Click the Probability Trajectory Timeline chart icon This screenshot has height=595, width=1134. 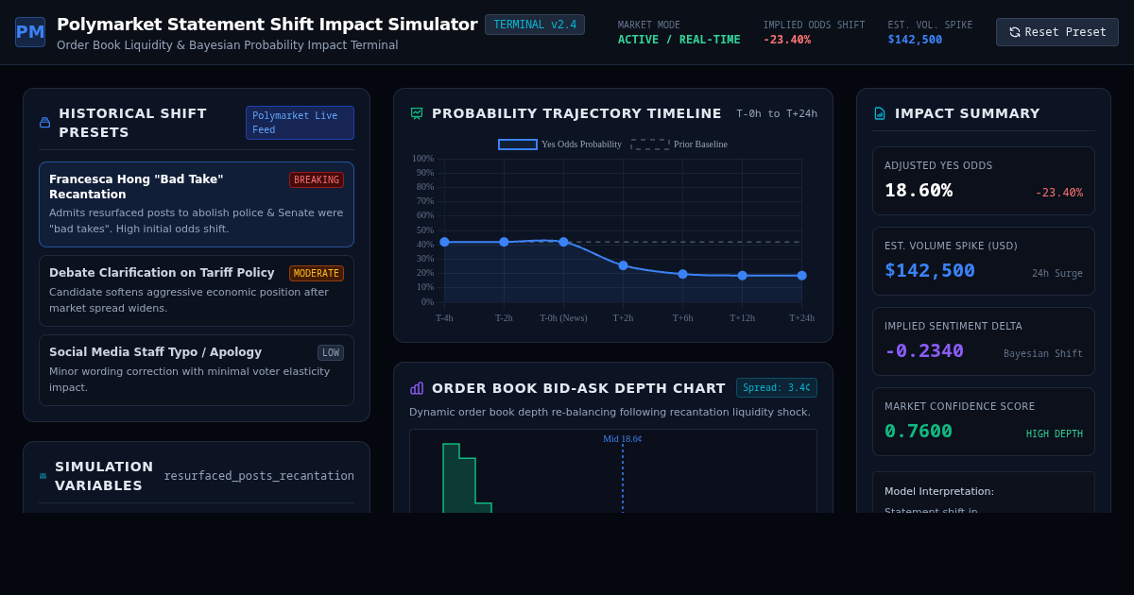417,113
